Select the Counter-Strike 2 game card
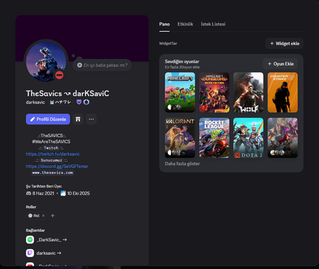 click(283, 93)
